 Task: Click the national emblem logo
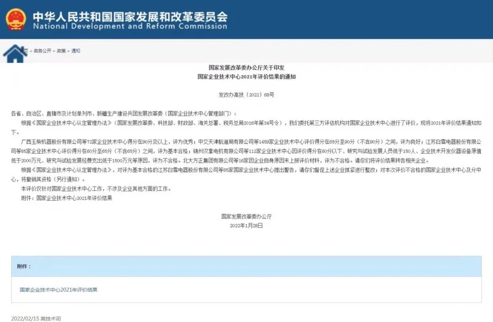tap(16, 19)
